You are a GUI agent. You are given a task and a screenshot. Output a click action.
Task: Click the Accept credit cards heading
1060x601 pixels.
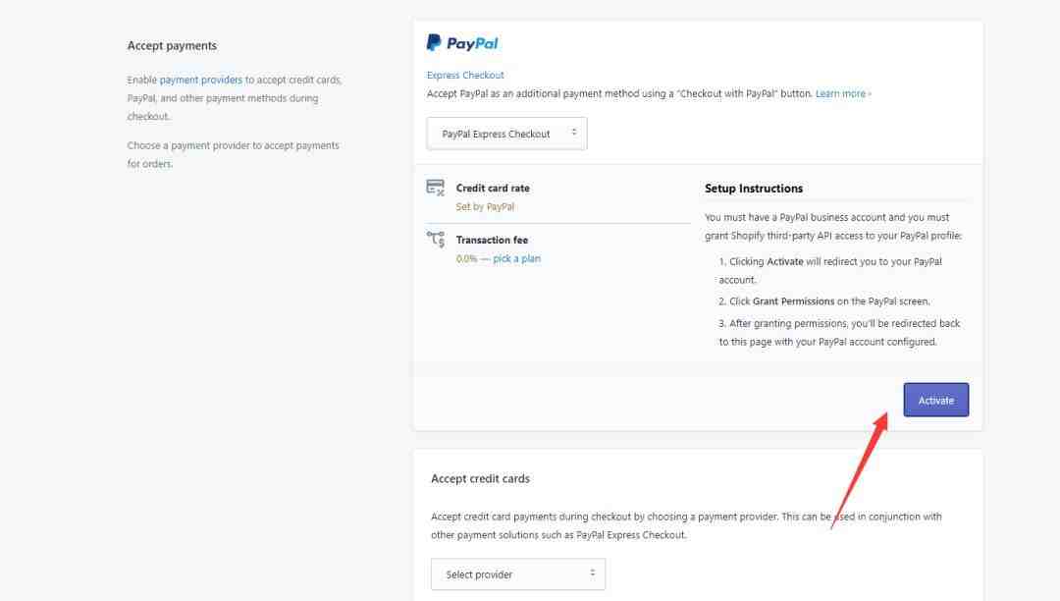pyautogui.click(x=480, y=478)
